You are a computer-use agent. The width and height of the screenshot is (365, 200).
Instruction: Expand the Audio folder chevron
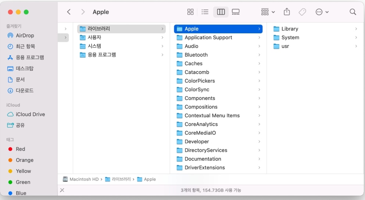click(259, 46)
